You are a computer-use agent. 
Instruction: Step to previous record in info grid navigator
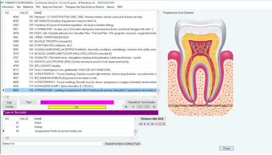pos(145,124)
